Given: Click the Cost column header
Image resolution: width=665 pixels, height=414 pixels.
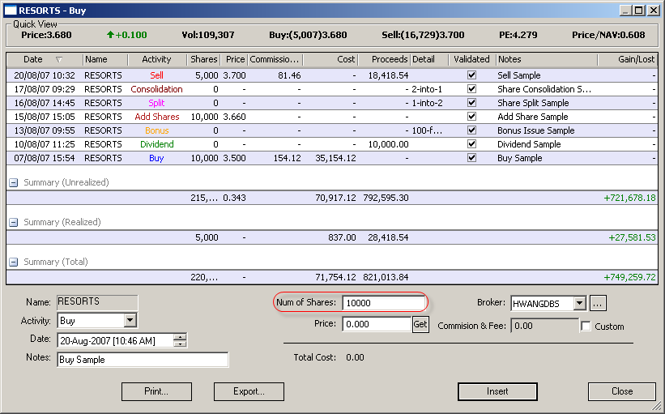Looking at the screenshot, I should [x=330, y=59].
